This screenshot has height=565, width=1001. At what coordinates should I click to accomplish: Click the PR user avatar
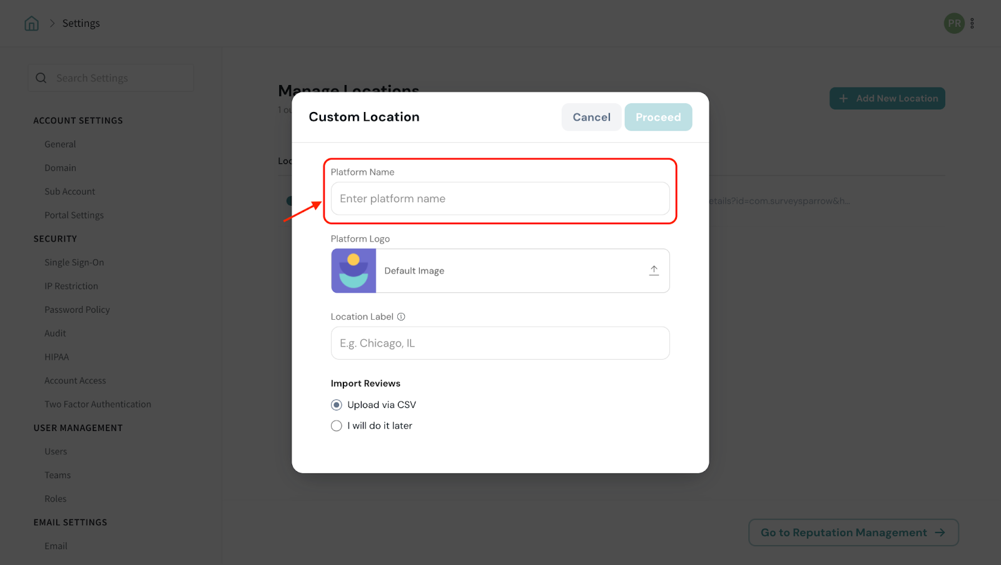954,24
